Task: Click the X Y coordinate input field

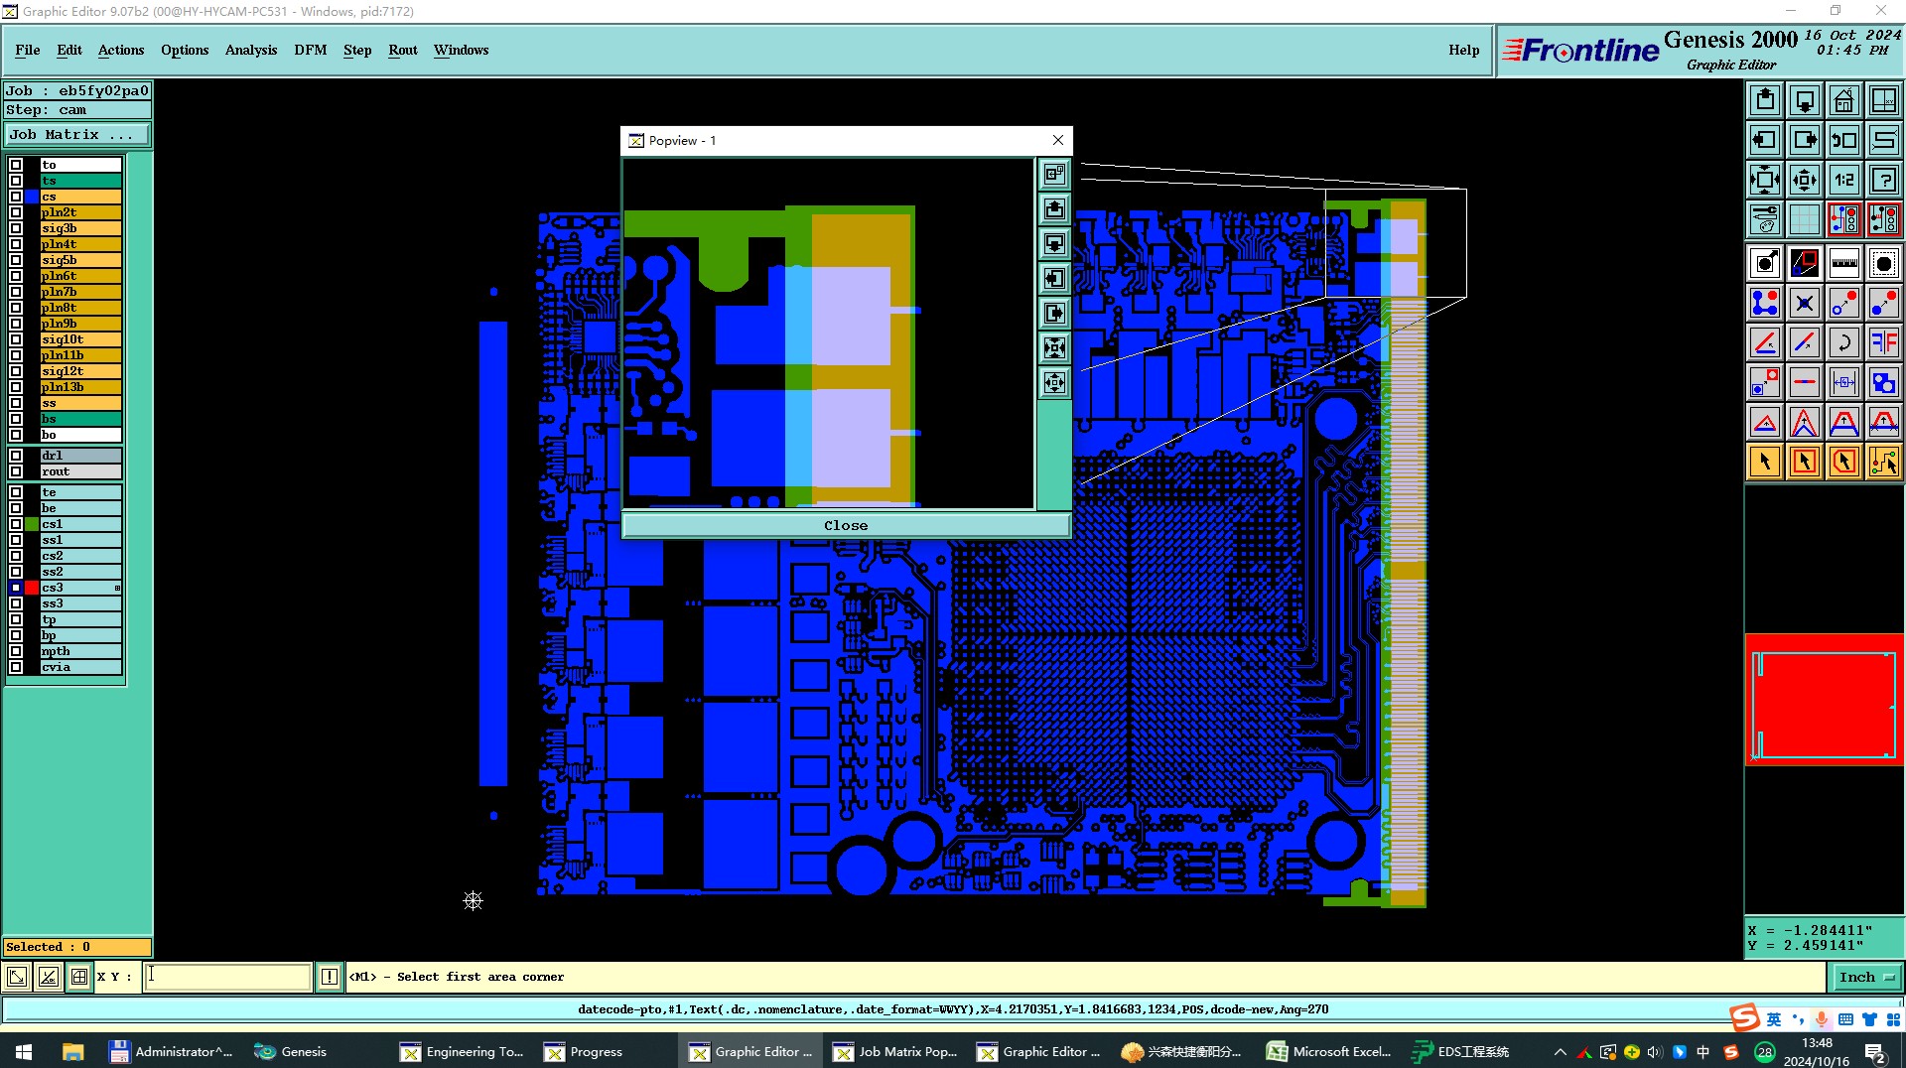Action: 228,977
